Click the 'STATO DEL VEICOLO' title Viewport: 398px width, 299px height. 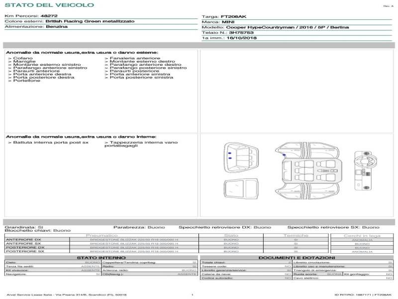point(49,5)
